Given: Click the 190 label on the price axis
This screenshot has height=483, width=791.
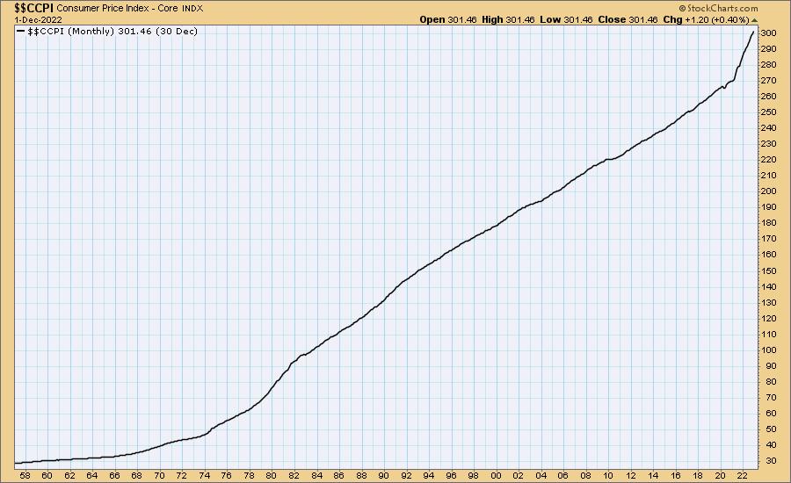Looking at the screenshot, I should 769,207.
